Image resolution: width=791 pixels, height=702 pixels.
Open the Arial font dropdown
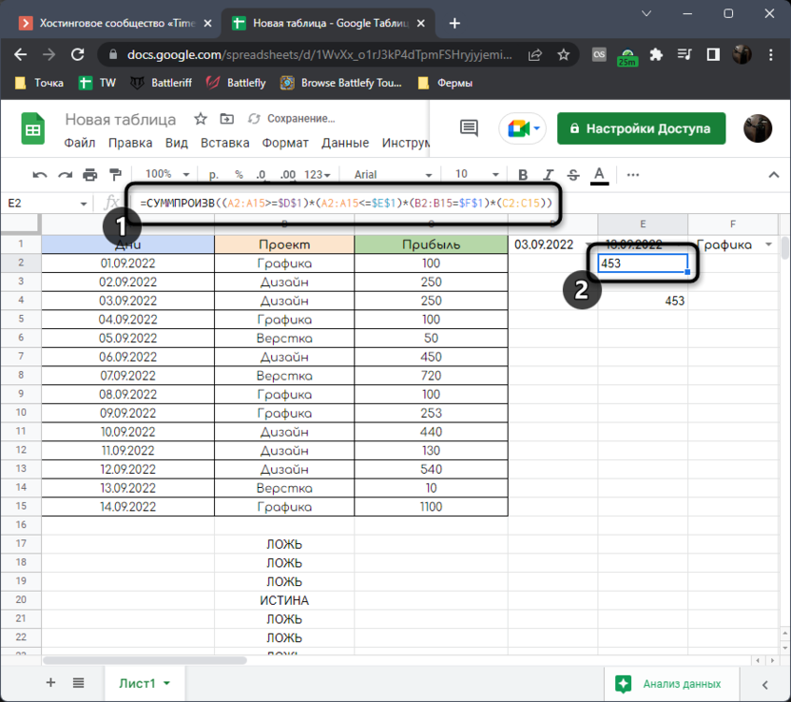click(x=390, y=175)
